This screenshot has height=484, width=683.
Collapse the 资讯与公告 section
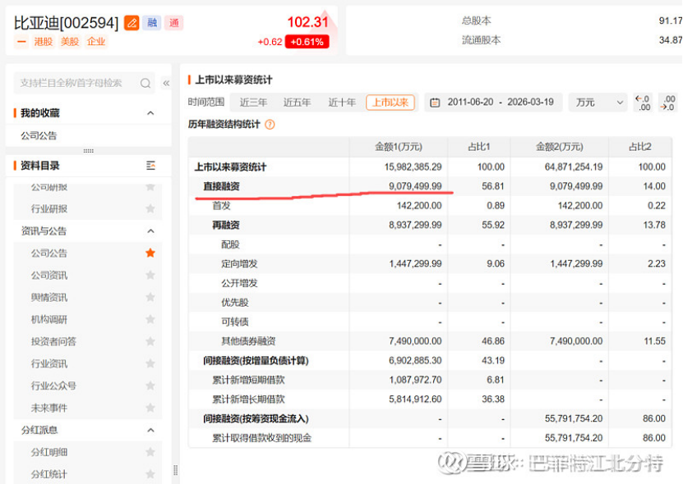click(x=150, y=231)
